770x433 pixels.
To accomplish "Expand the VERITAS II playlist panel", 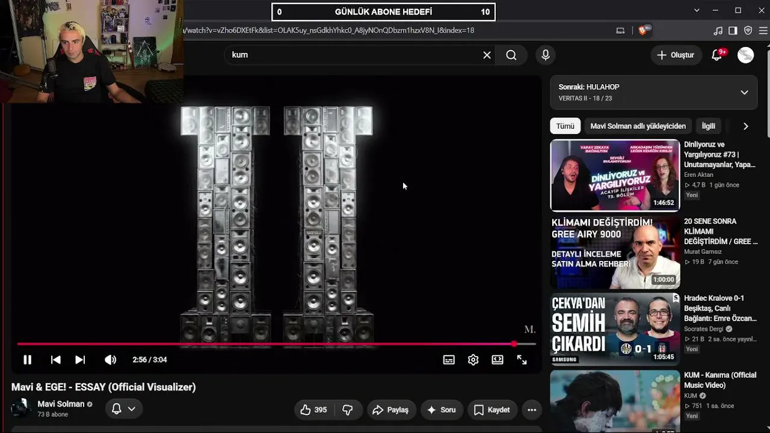I will (744, 93).
